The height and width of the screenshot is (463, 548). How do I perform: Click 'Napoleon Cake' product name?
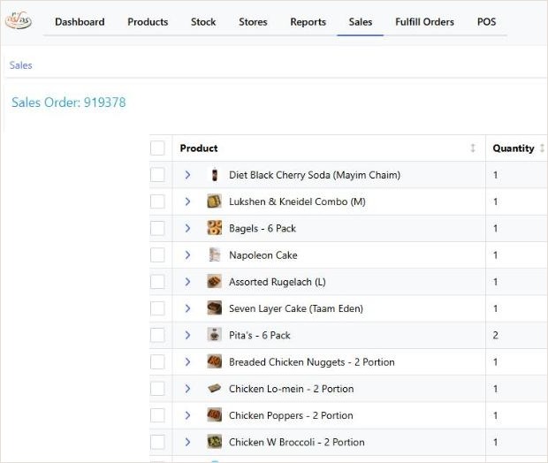click(x=263, y=255)
